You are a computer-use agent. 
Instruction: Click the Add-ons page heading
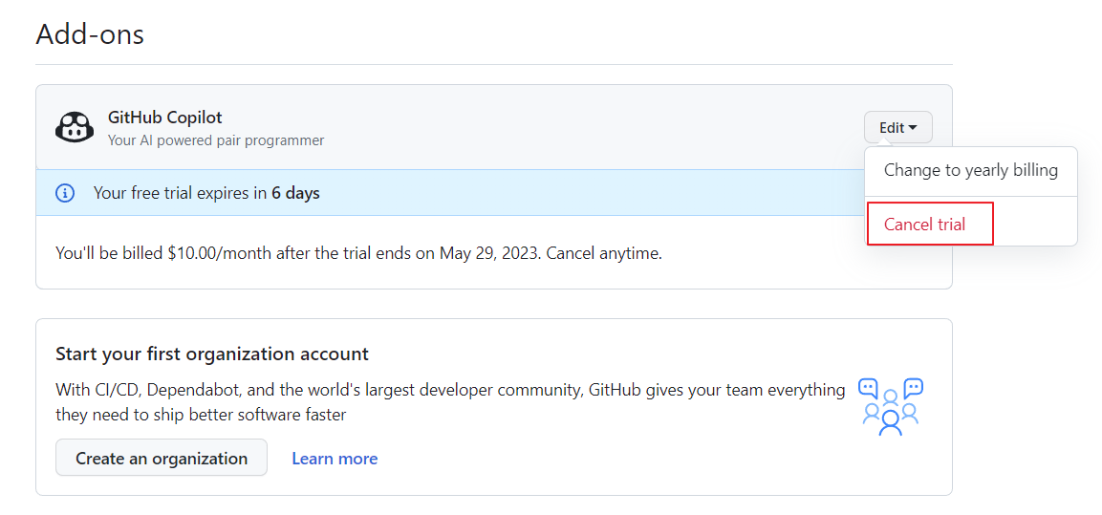point(90,33)
